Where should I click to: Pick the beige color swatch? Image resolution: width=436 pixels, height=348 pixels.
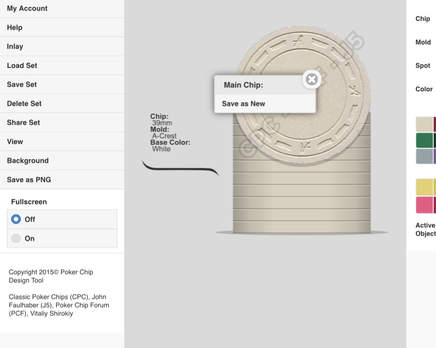coord(424,125)
